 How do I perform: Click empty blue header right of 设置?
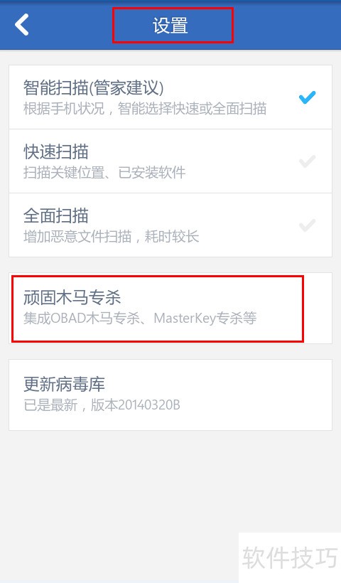[287, 26]
